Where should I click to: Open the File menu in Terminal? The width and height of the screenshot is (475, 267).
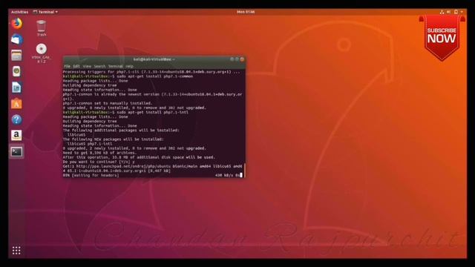point(68,66)
